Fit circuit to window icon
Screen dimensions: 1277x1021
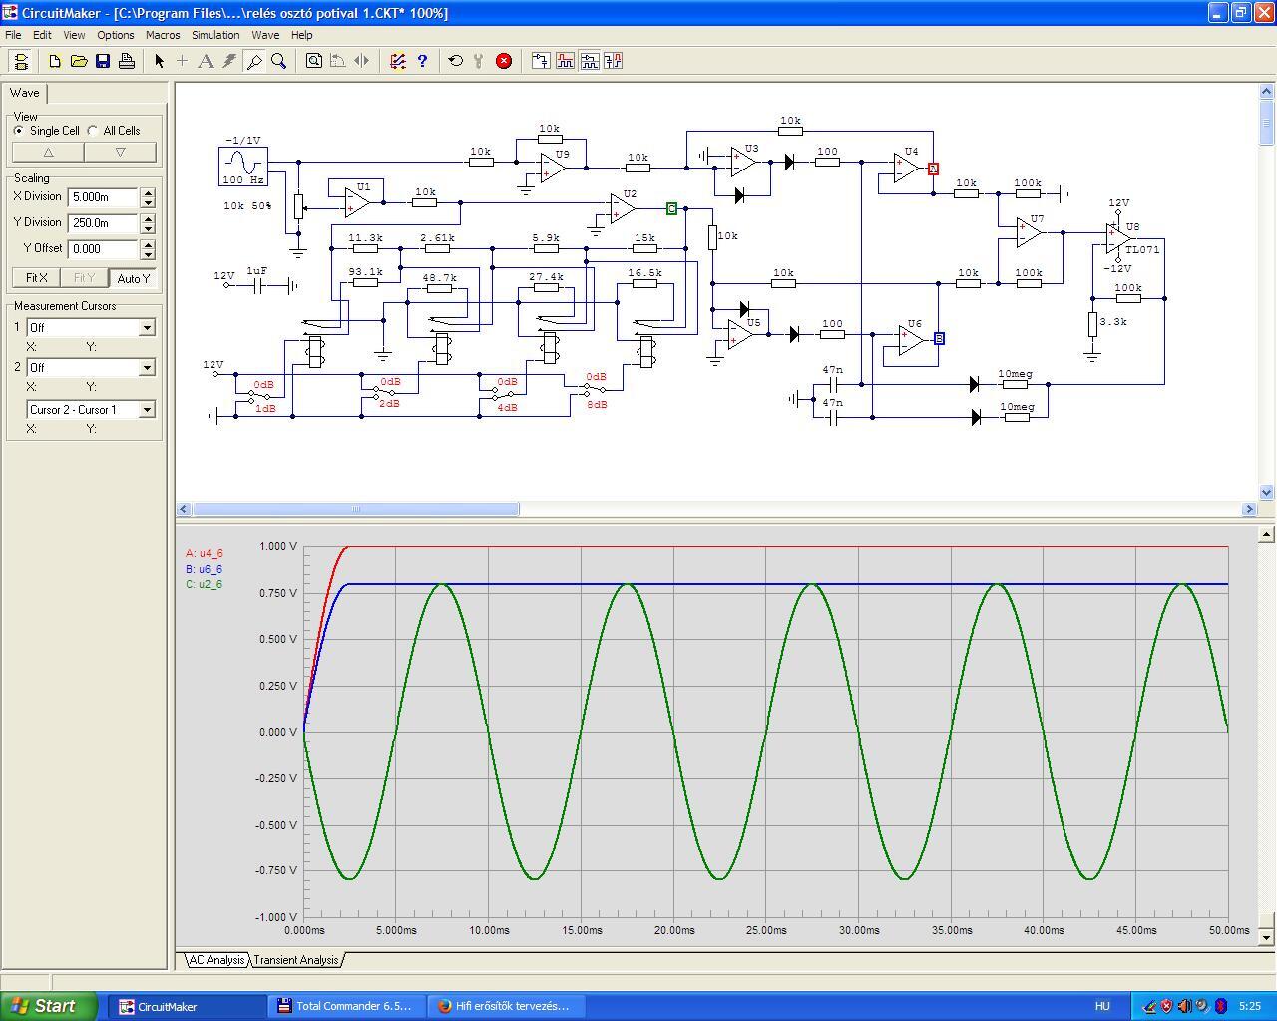pyautogui.click(x=314, y=61)
